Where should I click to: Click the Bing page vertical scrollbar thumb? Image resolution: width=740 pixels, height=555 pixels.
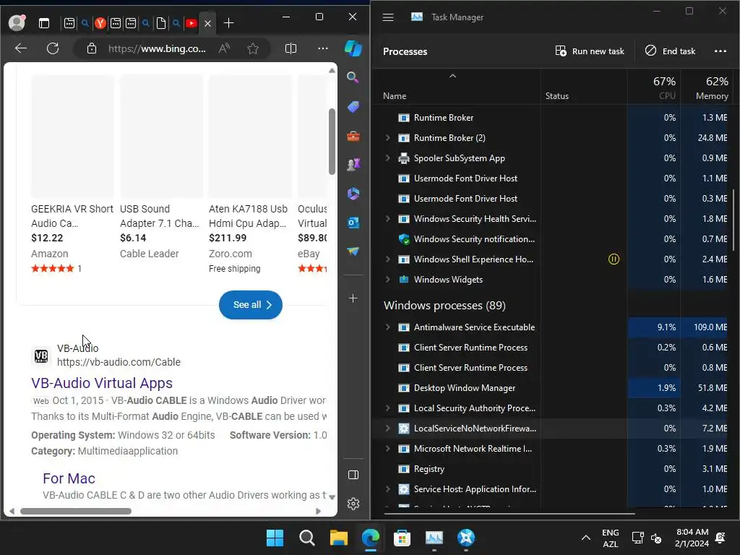(332, 142)
